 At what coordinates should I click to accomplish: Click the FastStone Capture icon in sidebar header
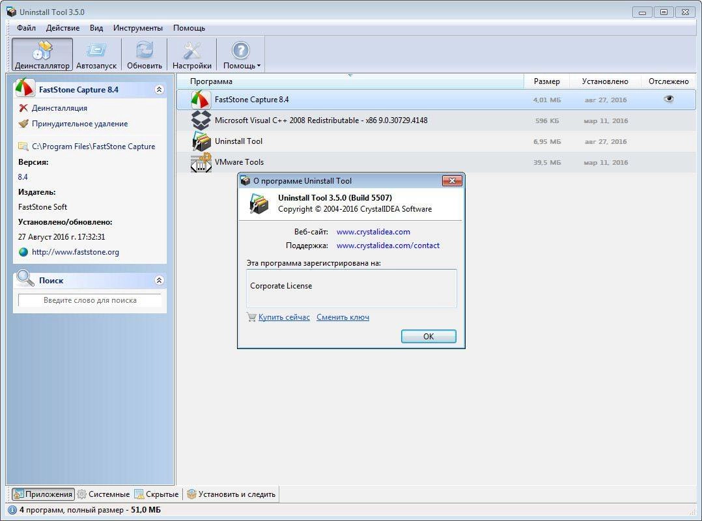click(24, 88)
